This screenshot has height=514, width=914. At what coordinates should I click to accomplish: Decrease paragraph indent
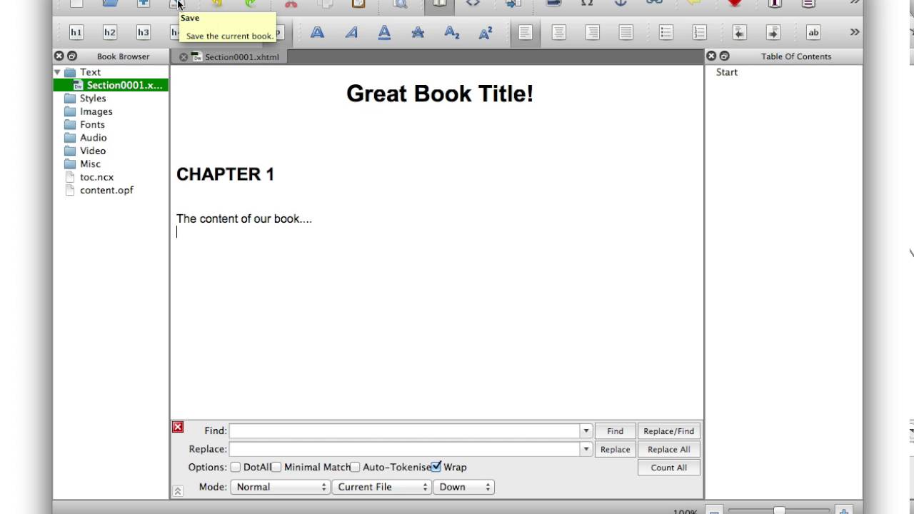click(x=739, y=32)
